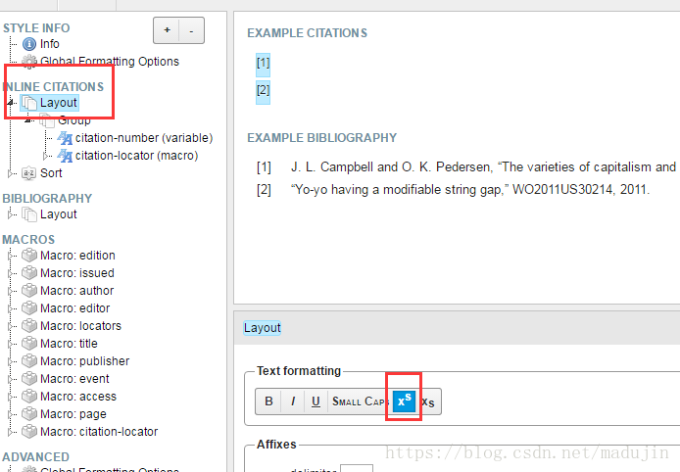This screenshot has height=472, width=680.
Task: Collapse the Group tree node
Action: coord(29,120)
